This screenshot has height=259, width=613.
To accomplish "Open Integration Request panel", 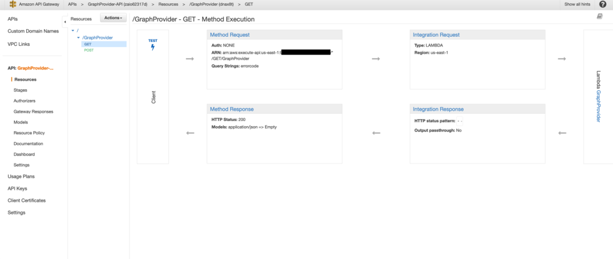I will (436, 34).
